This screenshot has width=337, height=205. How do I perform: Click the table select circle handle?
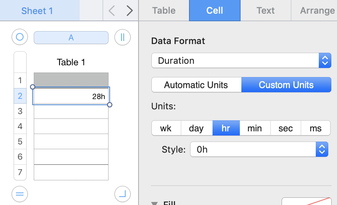pos(20,37)
